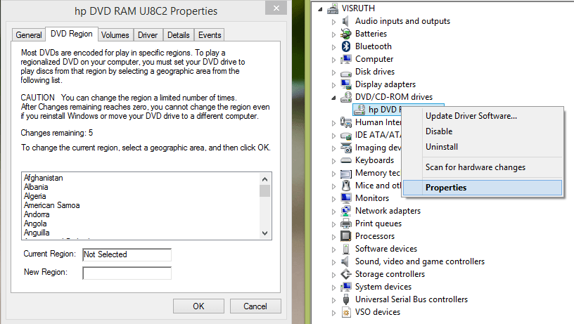Click the Bluetooth logo icon
Image resolution: width=574 pixels, height=324 pixels.
[x=346, y=46]
